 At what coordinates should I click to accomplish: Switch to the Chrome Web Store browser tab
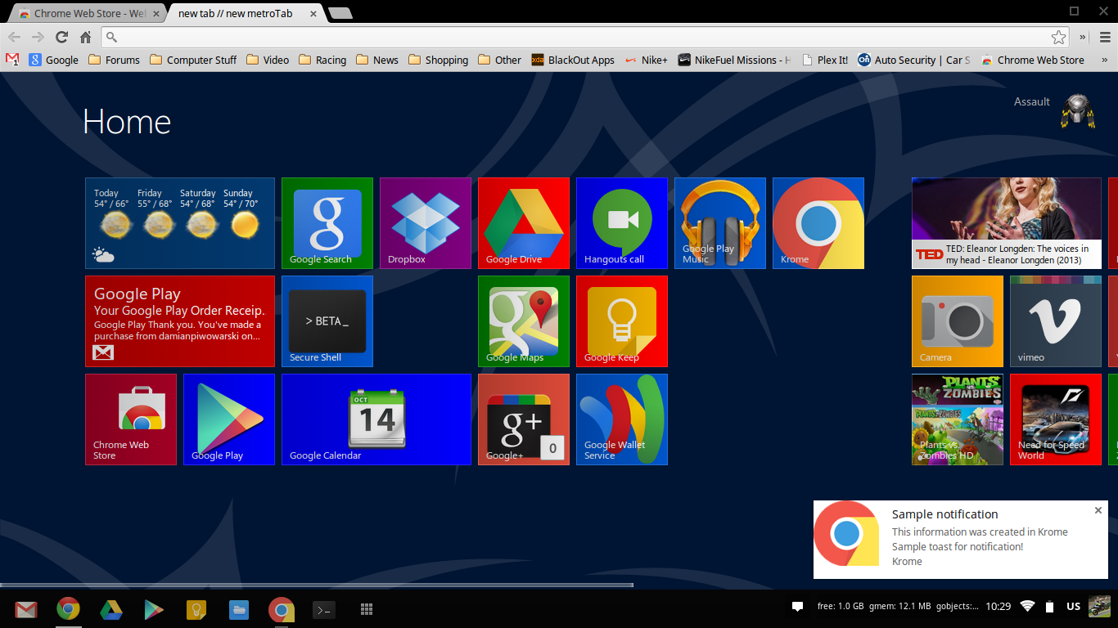(89, 13)
